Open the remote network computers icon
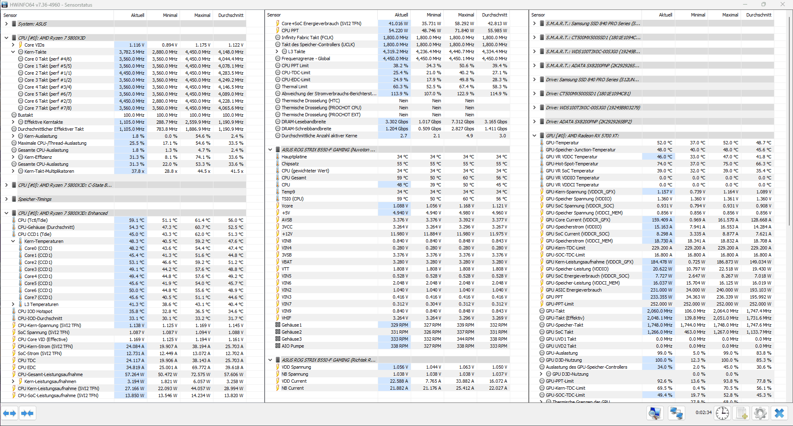The height and width of the screenshot is (426, 793). click(676, 413)
